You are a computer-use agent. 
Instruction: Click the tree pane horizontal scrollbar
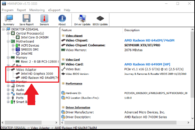(x=23, y=123)
